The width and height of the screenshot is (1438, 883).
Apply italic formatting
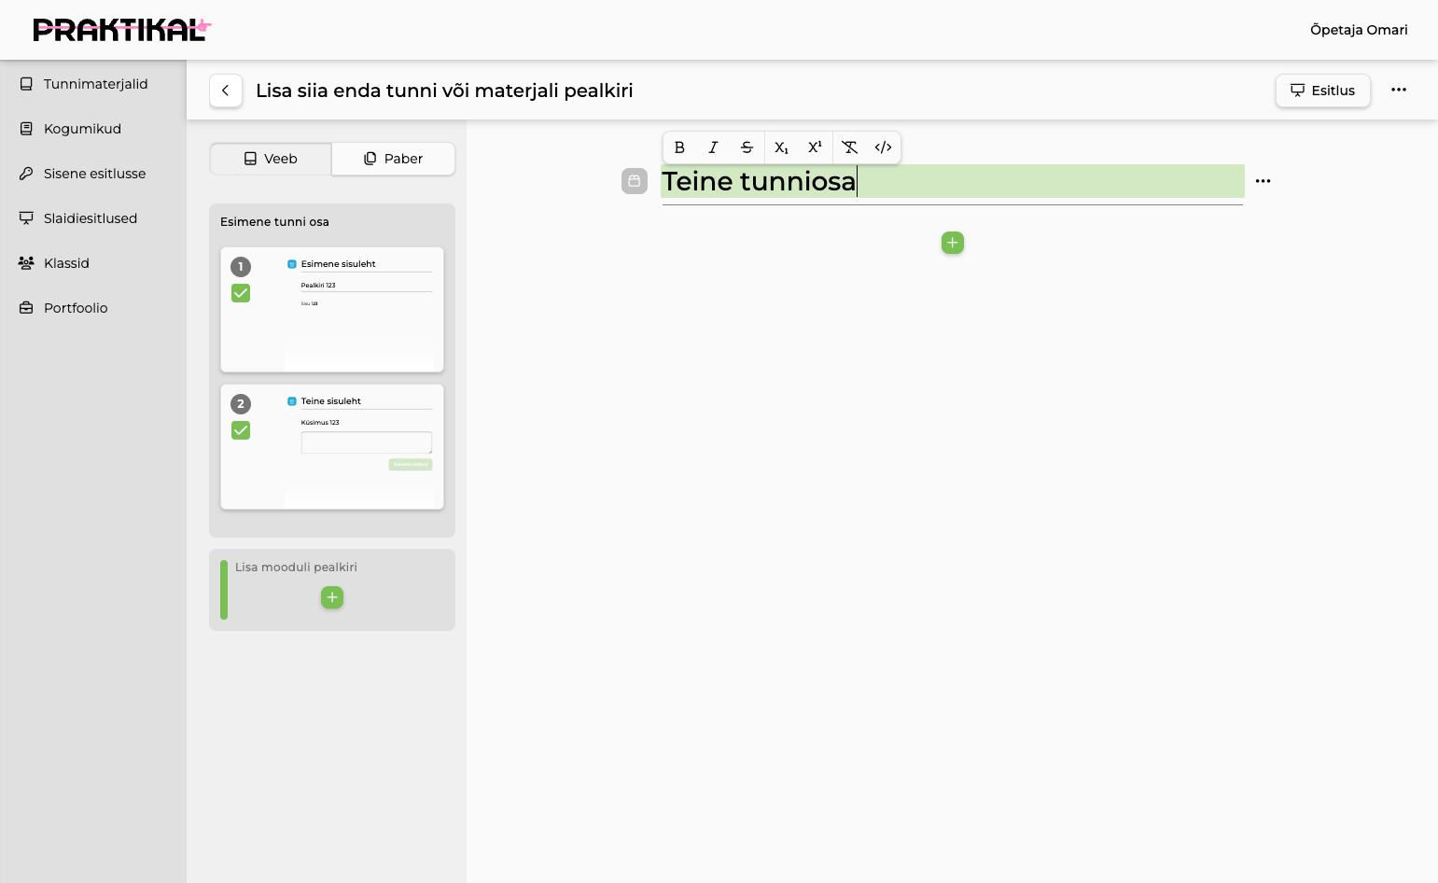coord(713,147)
